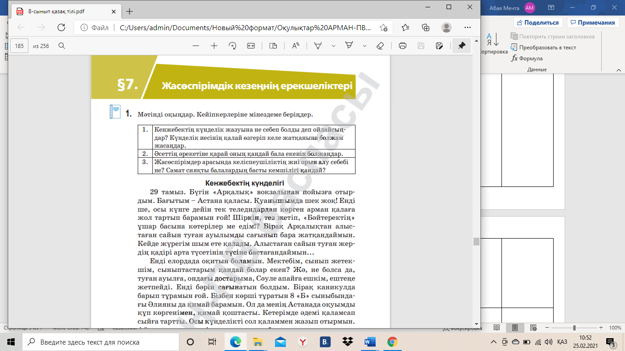This screenshot has width=625, height=351.
Task: Open page view options in PDF toolbar
Action: coord(273,46)
